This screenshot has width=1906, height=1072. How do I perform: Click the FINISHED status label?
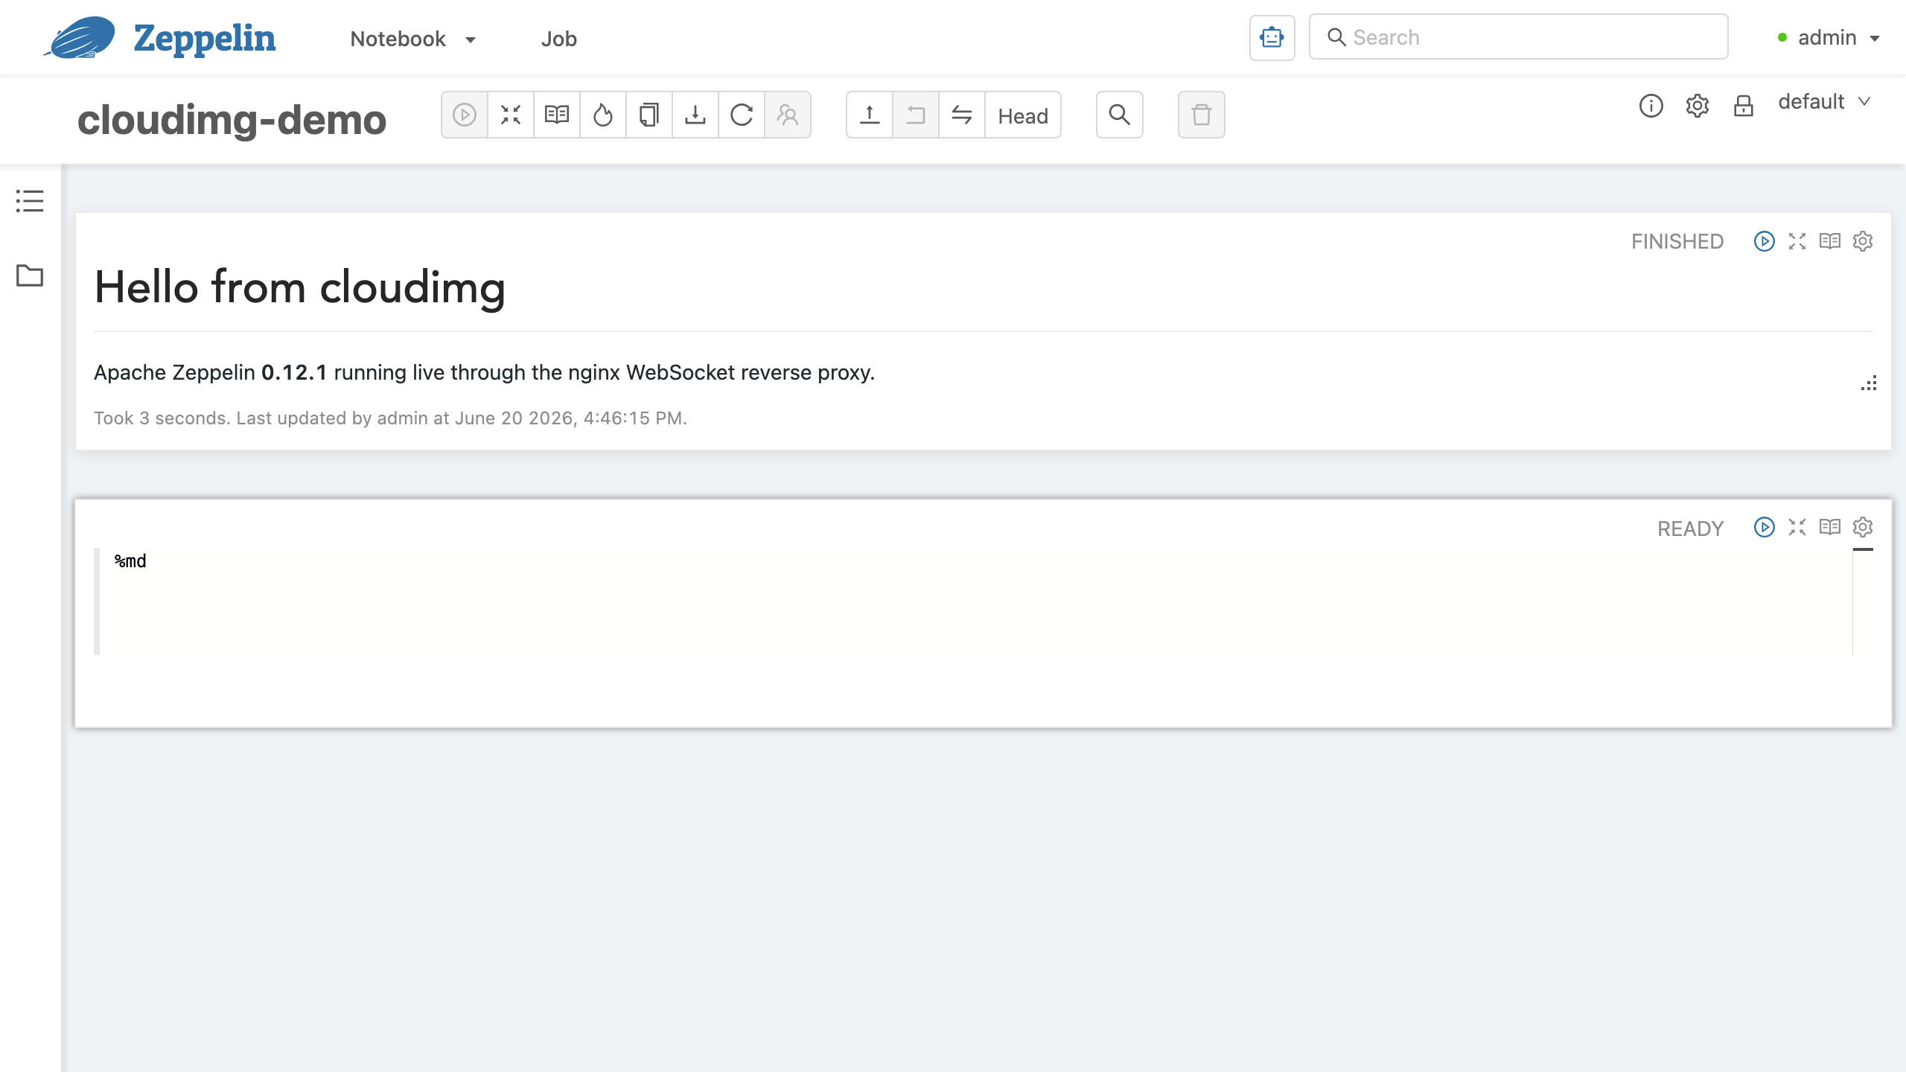click(x=1677, y=241)
